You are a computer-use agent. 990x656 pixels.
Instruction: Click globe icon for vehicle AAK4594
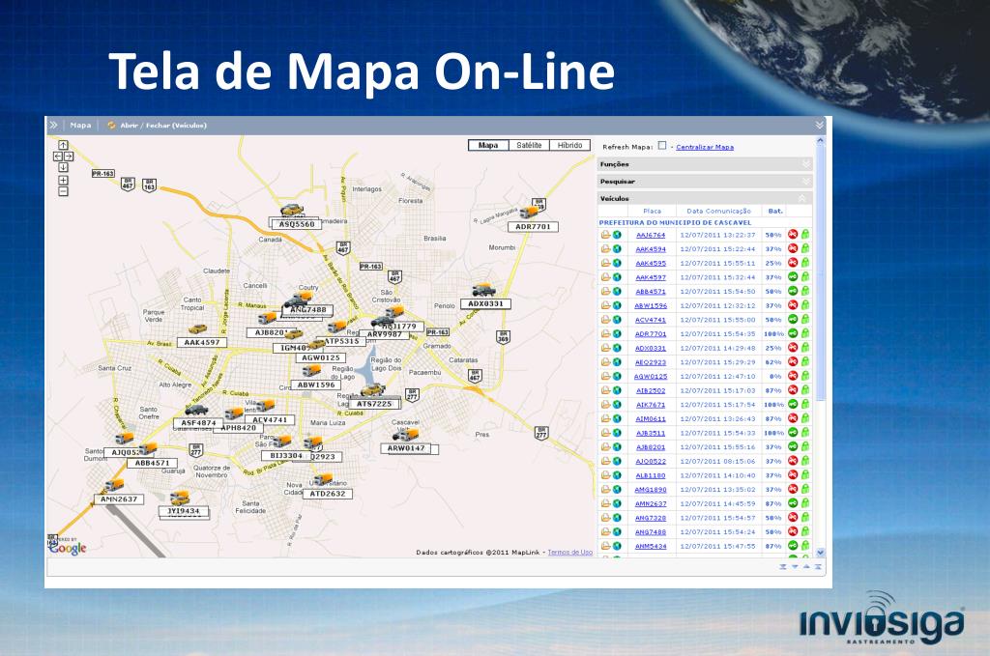[x=616, y=248]
